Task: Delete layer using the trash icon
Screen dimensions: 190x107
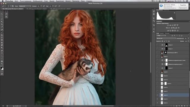Action: tap(187, 106)
